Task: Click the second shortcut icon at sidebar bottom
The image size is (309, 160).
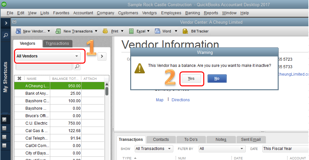Action: tap(4, 128)
